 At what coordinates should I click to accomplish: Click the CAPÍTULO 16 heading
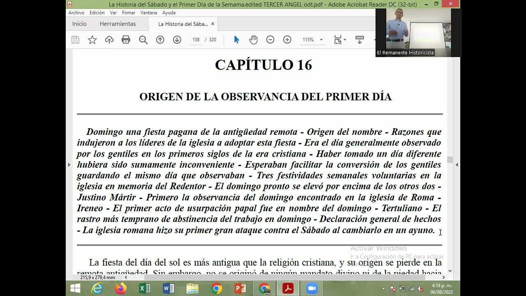tap(263, 65)
